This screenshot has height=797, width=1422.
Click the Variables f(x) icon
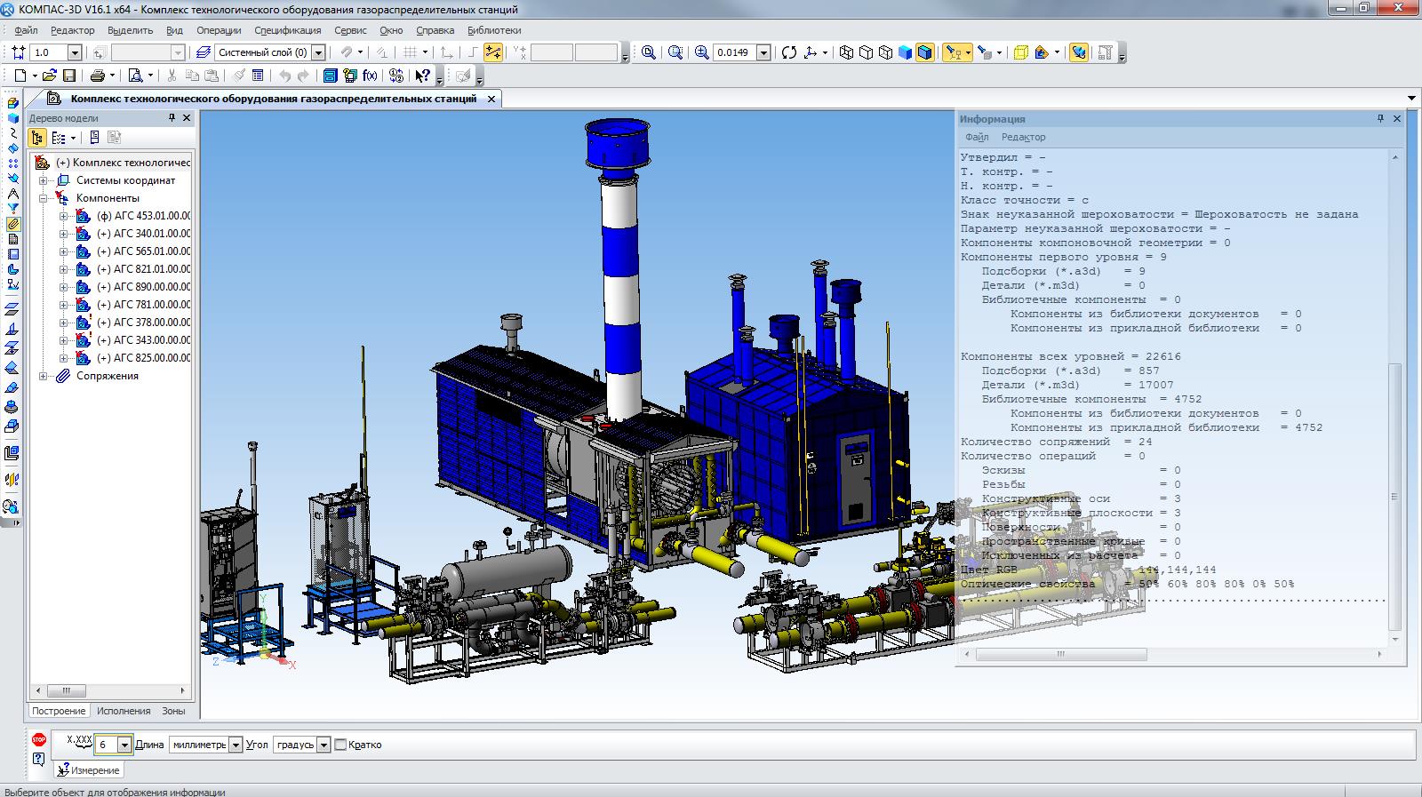click(370, 76)
